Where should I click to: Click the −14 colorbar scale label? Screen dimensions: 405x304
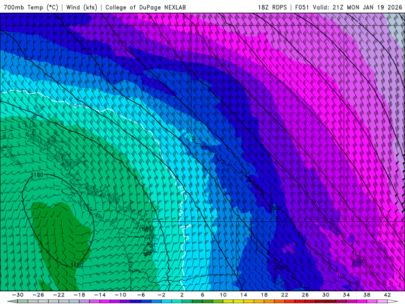tap(100, 295)
